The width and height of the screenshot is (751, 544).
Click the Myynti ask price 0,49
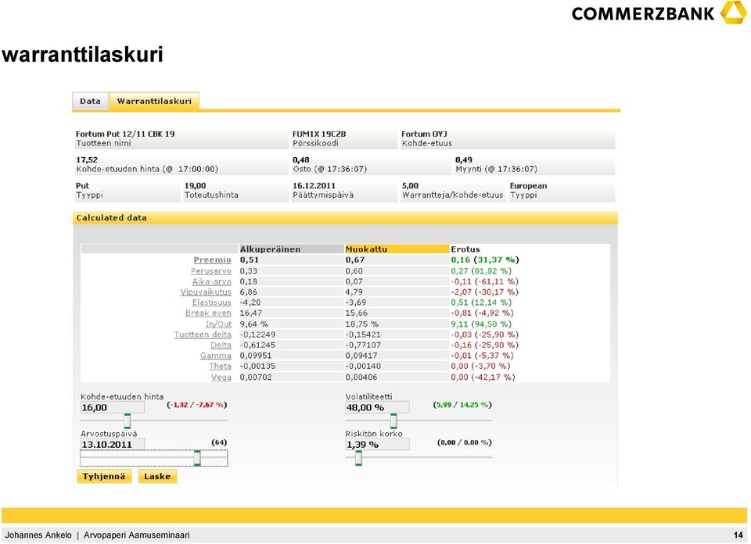pyautogui.click(x=464, y=159)
